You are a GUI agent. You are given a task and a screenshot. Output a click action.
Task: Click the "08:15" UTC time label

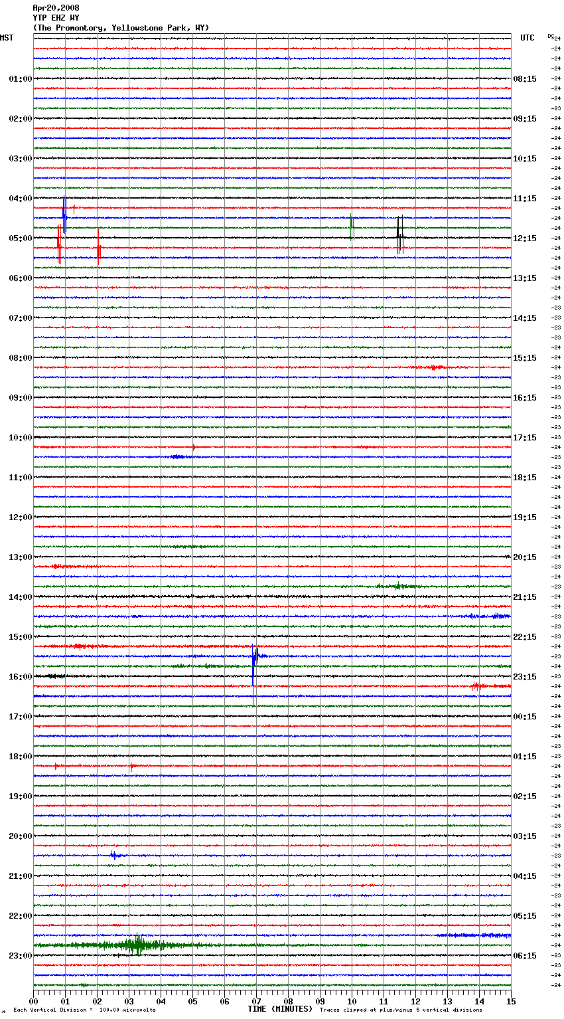525,79
